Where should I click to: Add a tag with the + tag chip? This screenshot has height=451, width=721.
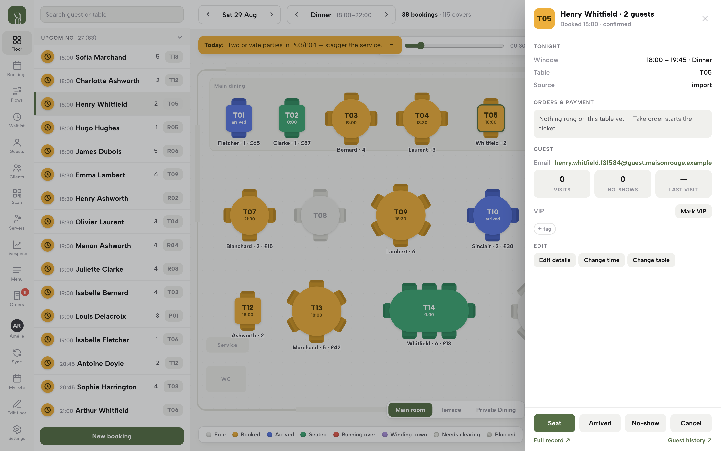(544, 229)
